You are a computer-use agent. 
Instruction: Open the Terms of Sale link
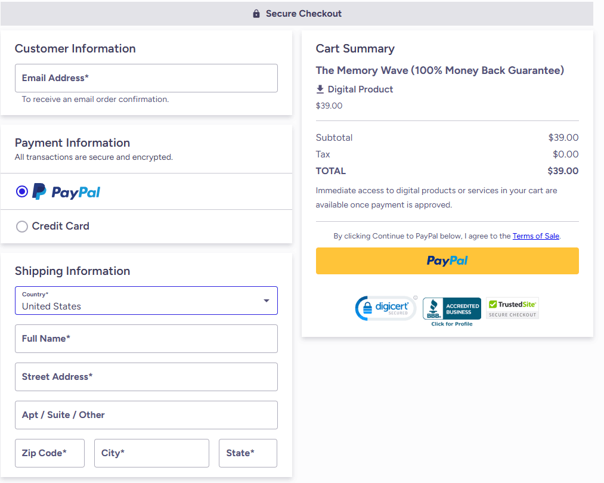pos(535,236)
